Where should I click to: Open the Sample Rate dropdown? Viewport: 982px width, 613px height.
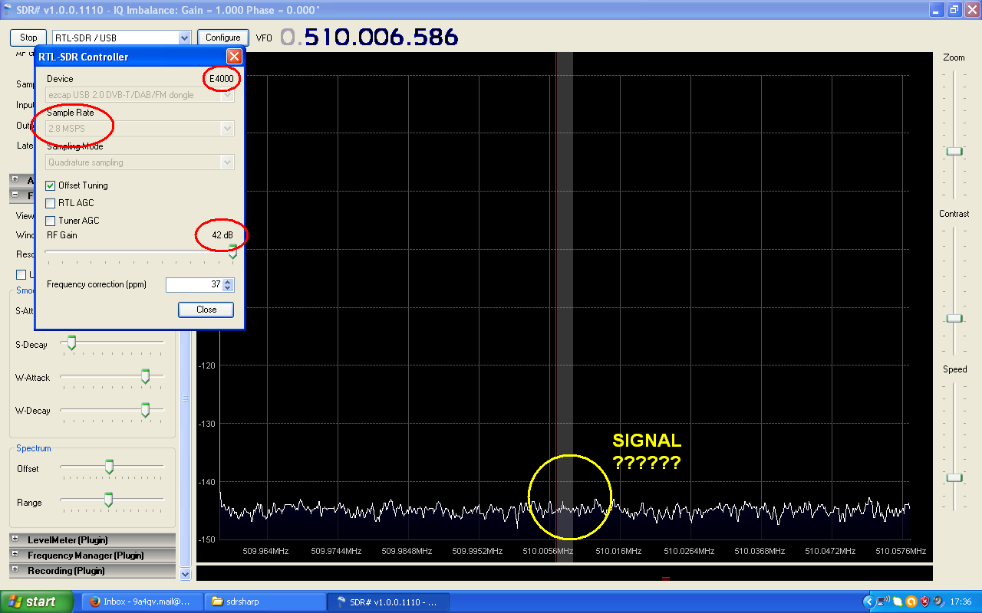pyautogui.click(x=140, y=129)
